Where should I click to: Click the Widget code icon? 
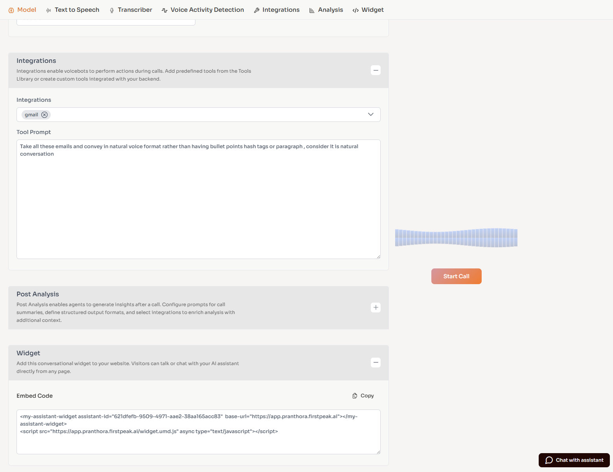356,9
